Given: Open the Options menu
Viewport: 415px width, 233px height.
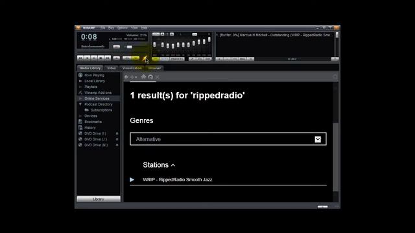Looking at the screenshot, I should click(x=123, y=28).
